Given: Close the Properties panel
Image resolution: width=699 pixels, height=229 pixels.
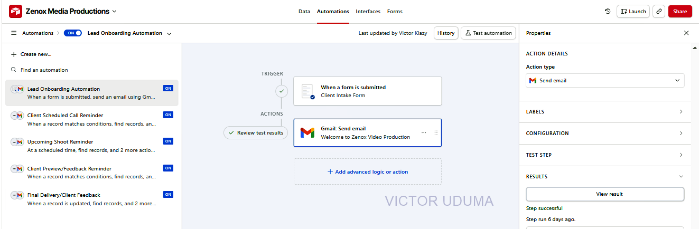Looking at the screenshot, I should pos(686,33).
